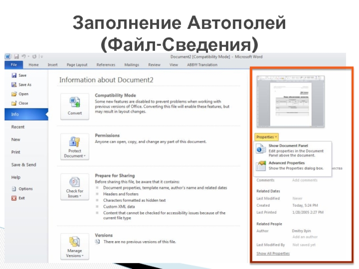Click the Save icon in the backstage menu
Image resolution: width=359 pixels, height=269 pixels.
click(x=14, y=75)
